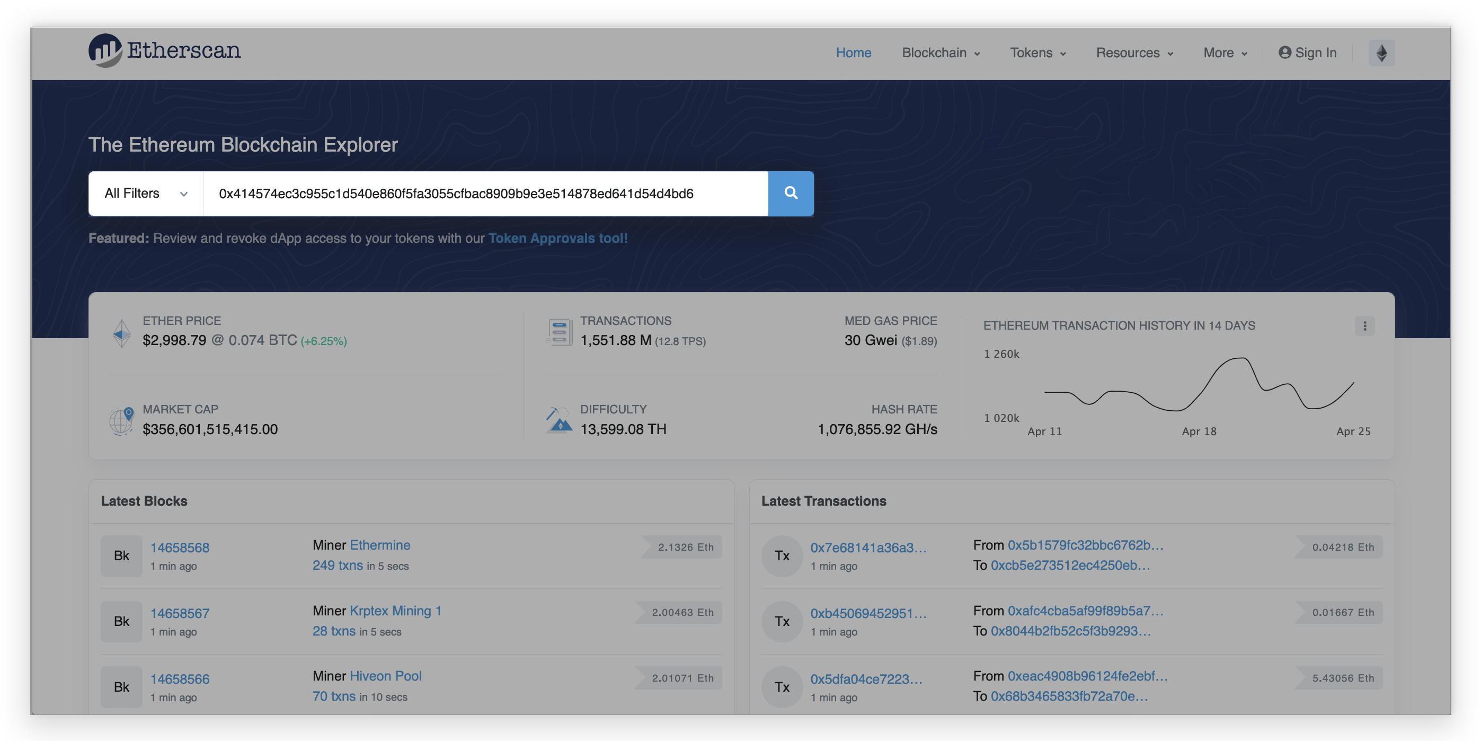View the 70 txns link
Image resolution: width=1481 pixels, height=741 pixels.
pyautogui.click(x=334, y=696)
